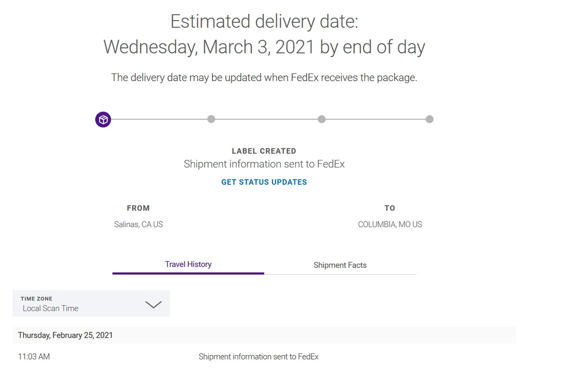Click the travel history entry next to 11:03 AM
This screenshot has width=567, height=382.
click(258, 357)
